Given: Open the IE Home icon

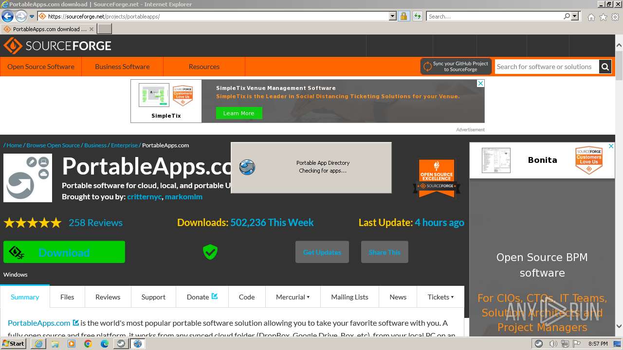Looking at the screenshot, I should tap(591, 17).
